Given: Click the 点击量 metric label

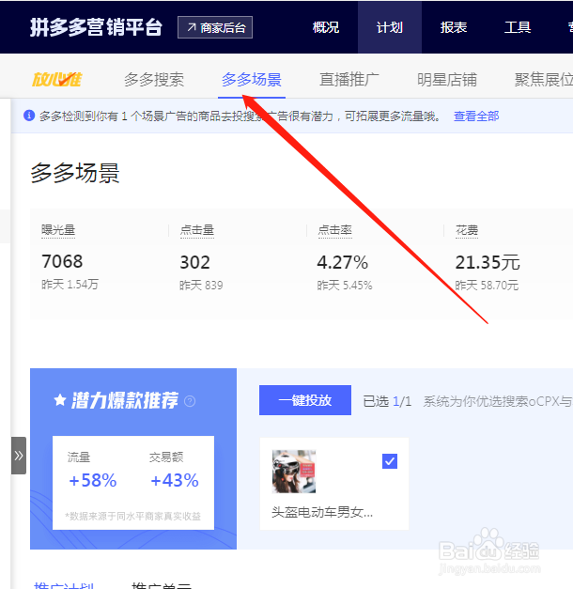Looking at the screenshot, I should (x=197, y=230).
